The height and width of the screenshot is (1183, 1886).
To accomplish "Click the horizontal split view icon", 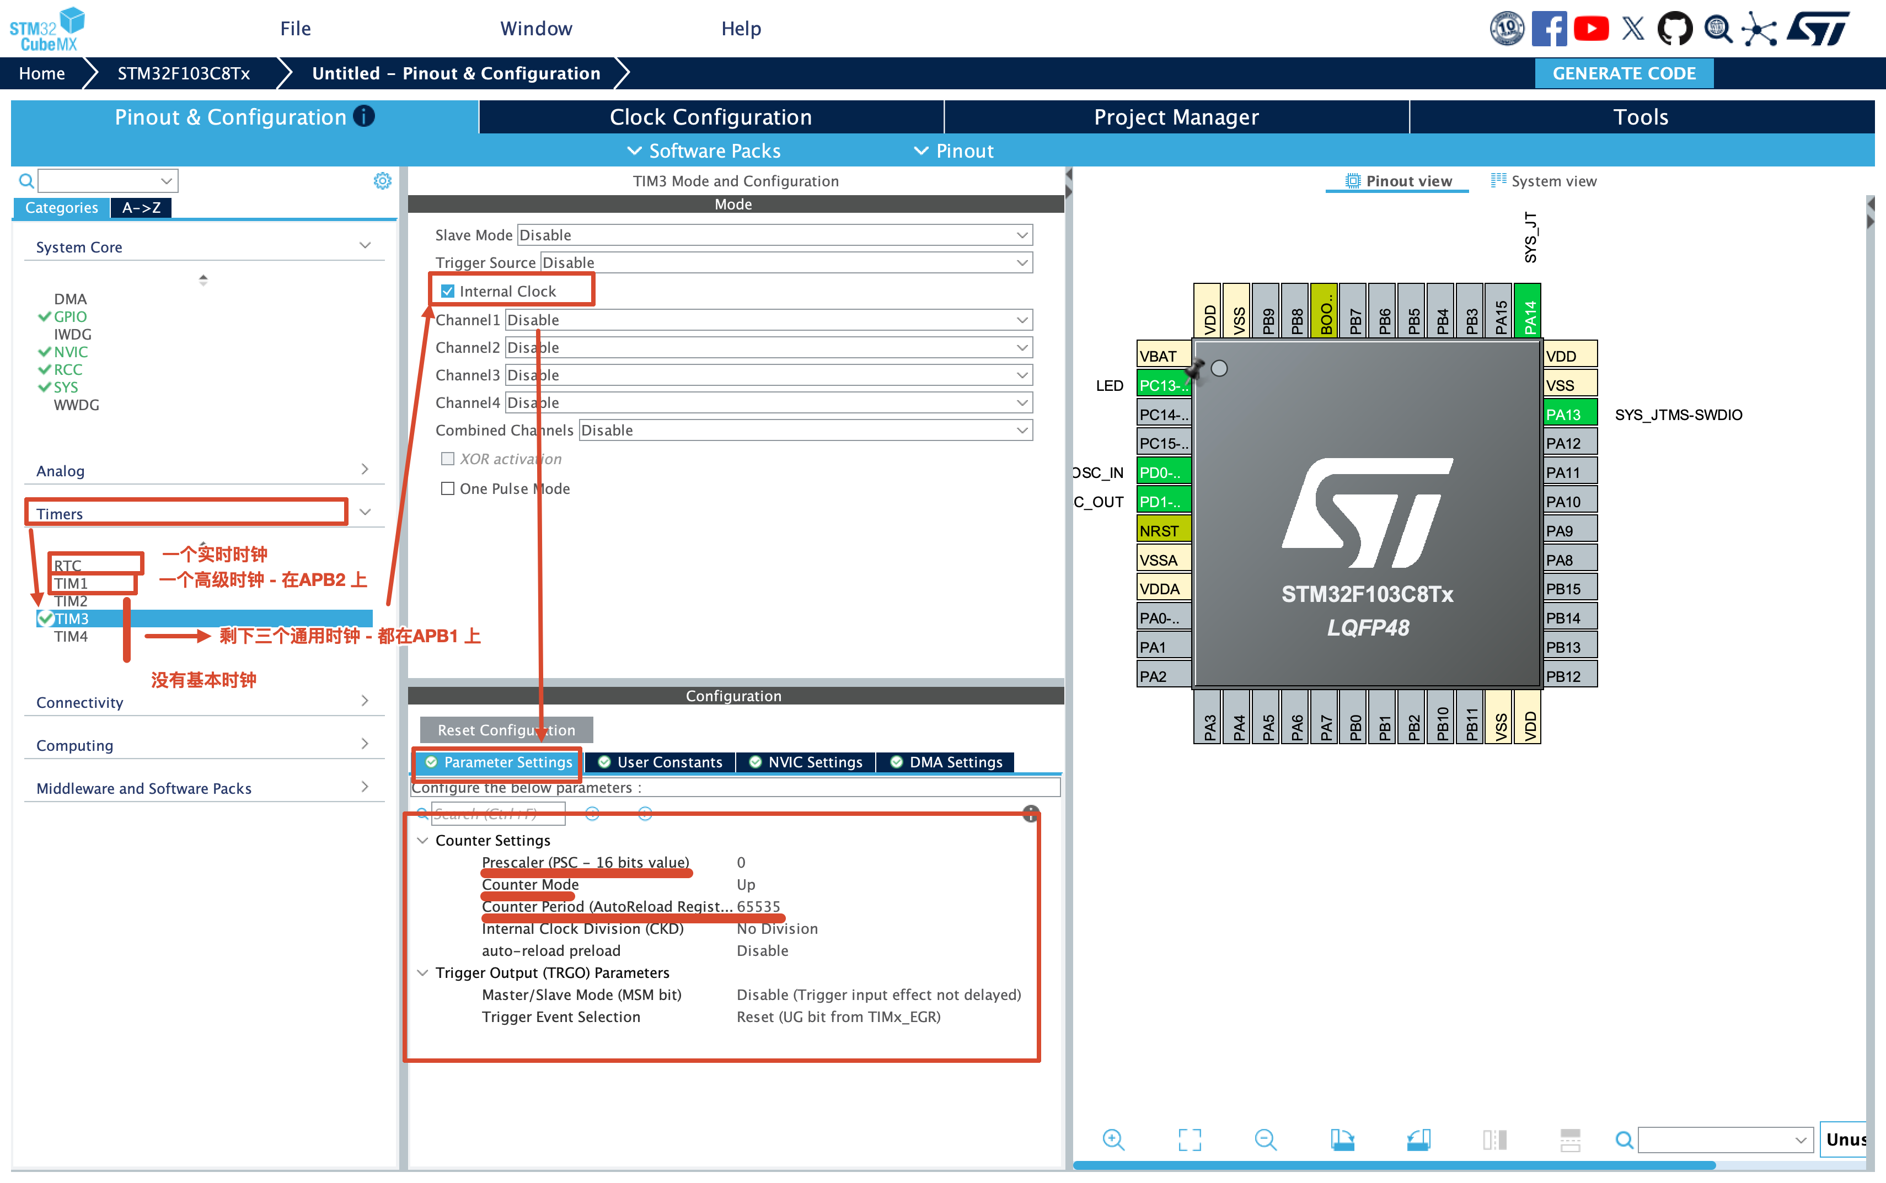I will (1570, 1139).
